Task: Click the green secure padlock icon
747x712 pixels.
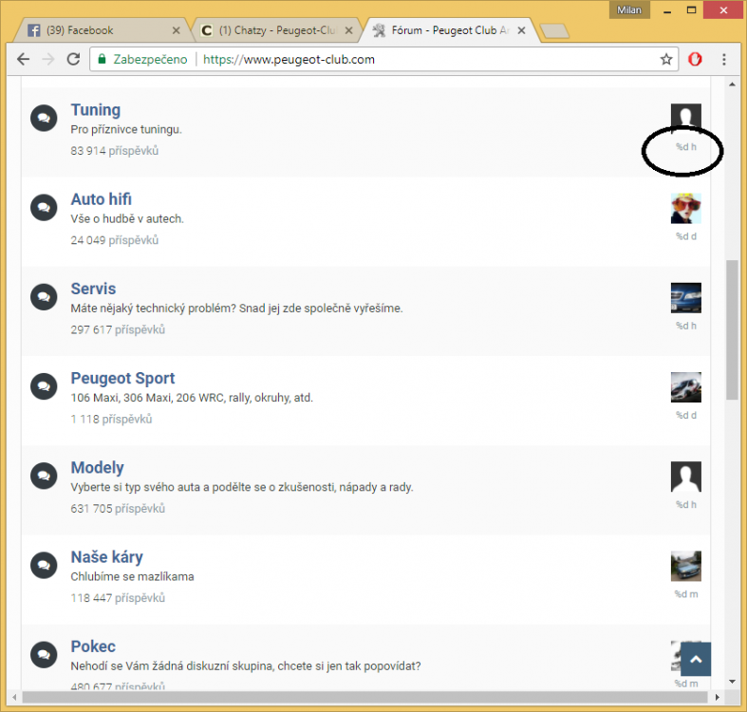Action: [102, 59]
